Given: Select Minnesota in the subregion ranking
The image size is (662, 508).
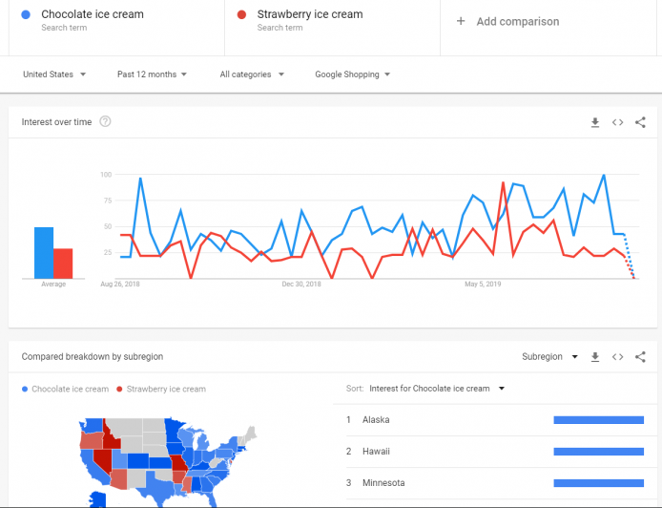Looking at the screenshot, I should click(x=495, y=483).
